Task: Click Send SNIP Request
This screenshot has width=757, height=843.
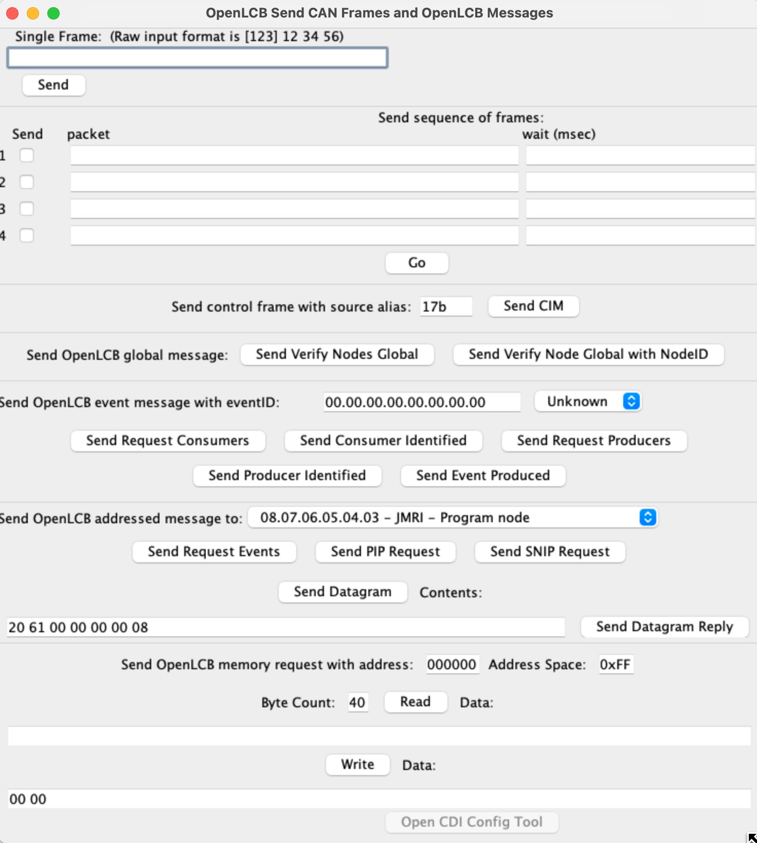Action: point(550,552)
